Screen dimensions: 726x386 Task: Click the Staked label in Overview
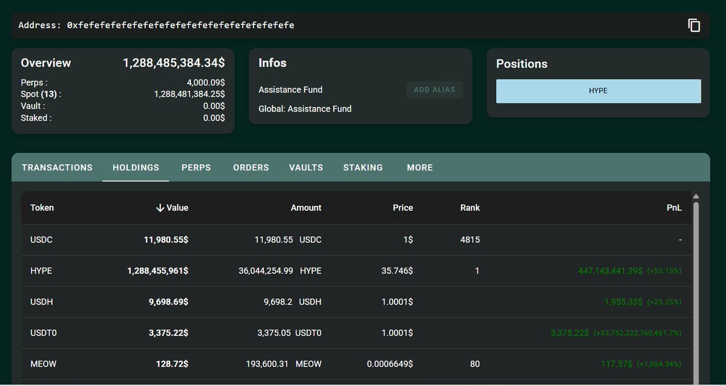(x=36, y=118)
